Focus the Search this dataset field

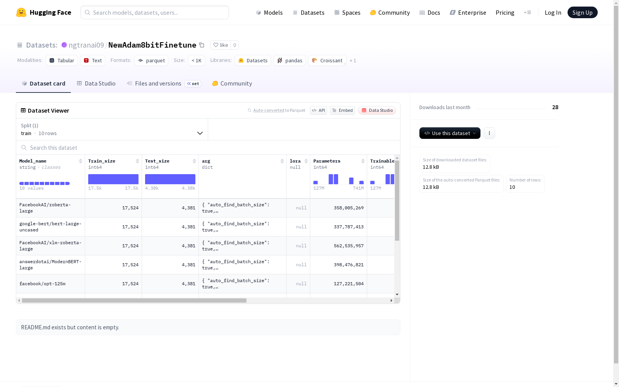(x=208, y=147)
